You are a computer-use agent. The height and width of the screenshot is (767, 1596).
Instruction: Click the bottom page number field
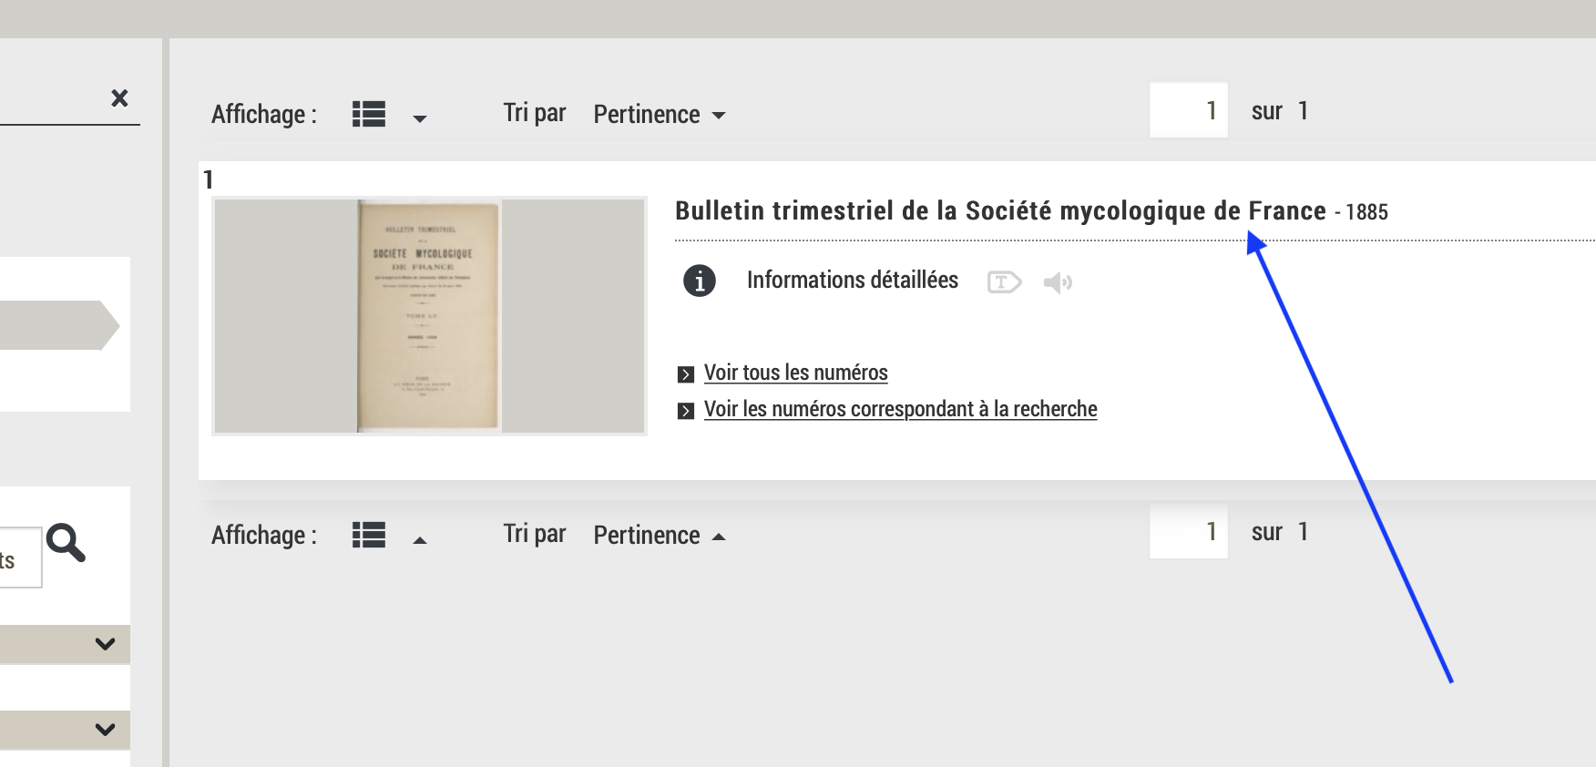[1188, 532]
